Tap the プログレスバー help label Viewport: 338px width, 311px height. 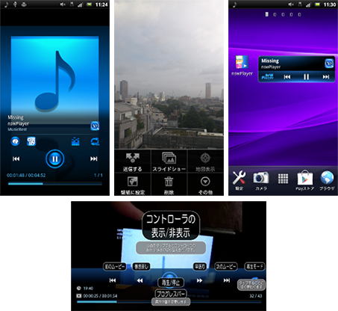click(171, 294)
